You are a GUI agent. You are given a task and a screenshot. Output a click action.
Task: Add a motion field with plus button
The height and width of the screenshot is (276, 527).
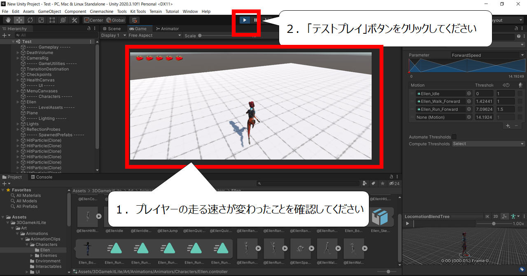tap(508, 125)
